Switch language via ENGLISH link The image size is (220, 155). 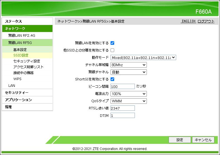188,21
